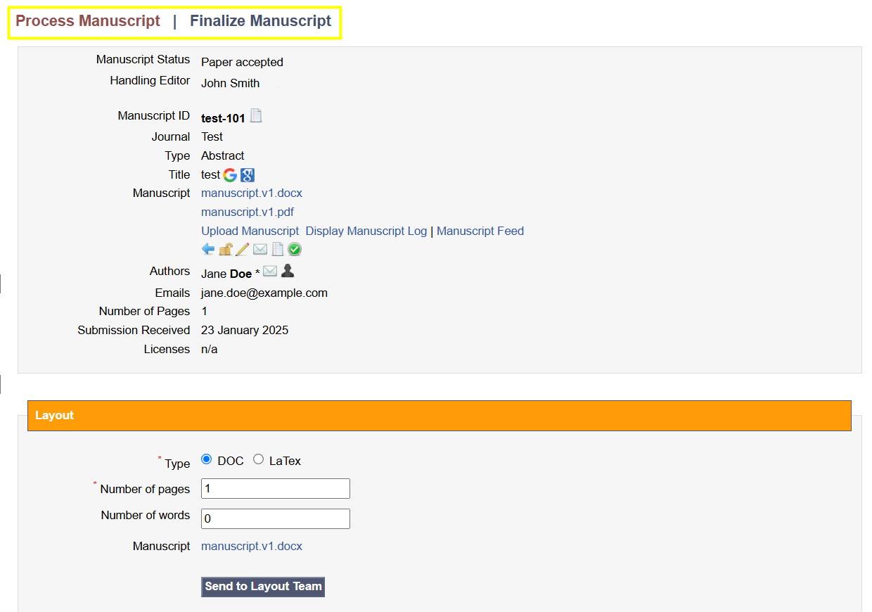Click document icon in manuscript action row
The height and width of the screenshot is (612, 872).
tap(278, 249)
